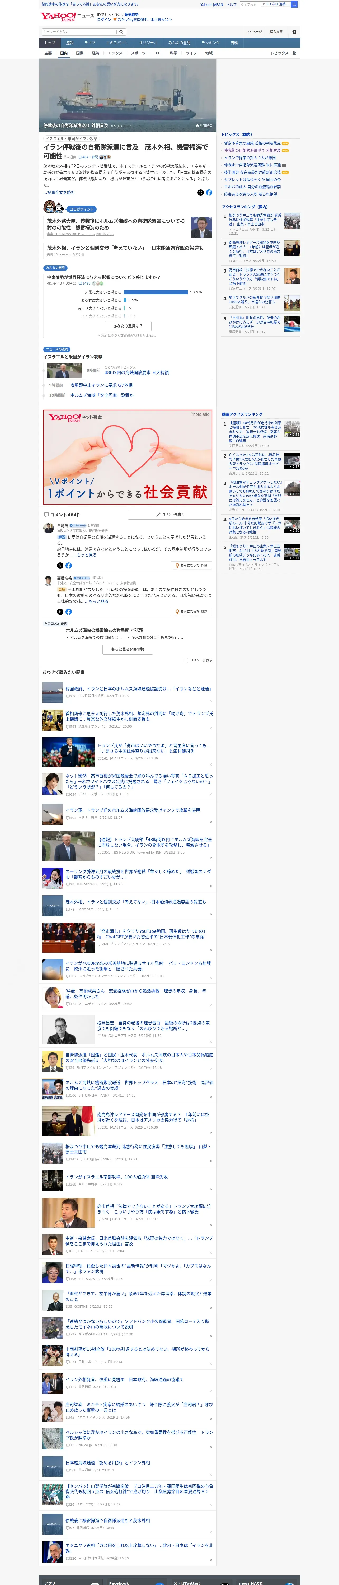This screenshot has width=339, height=1585.
Task: Click the web search magnifier button in top bar
Action: [x=294, y=4]
